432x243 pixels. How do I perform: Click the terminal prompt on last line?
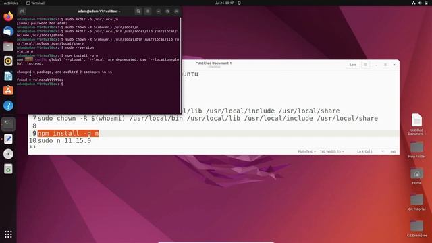pos(40,84)
